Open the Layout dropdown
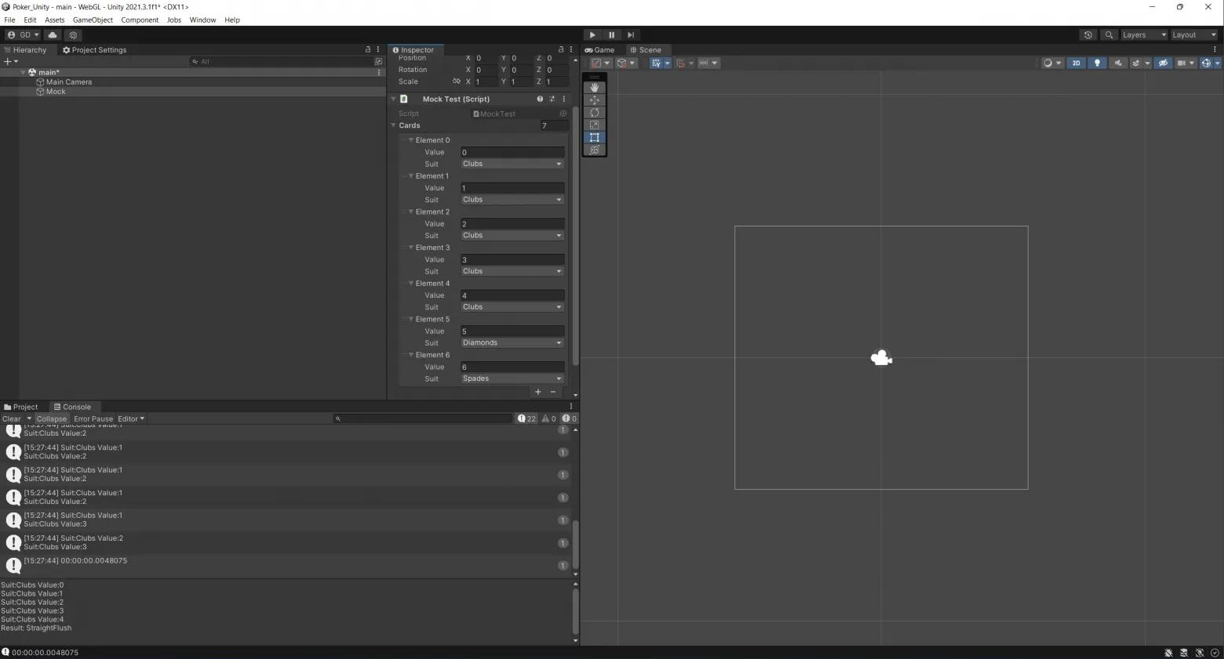Viewport: 1224px width, 659px height. click(1193, 34)
